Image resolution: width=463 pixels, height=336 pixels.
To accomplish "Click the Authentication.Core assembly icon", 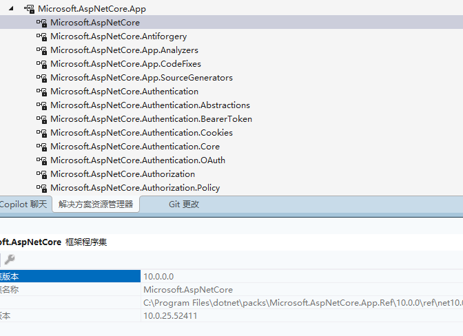I will pos(41,147).
